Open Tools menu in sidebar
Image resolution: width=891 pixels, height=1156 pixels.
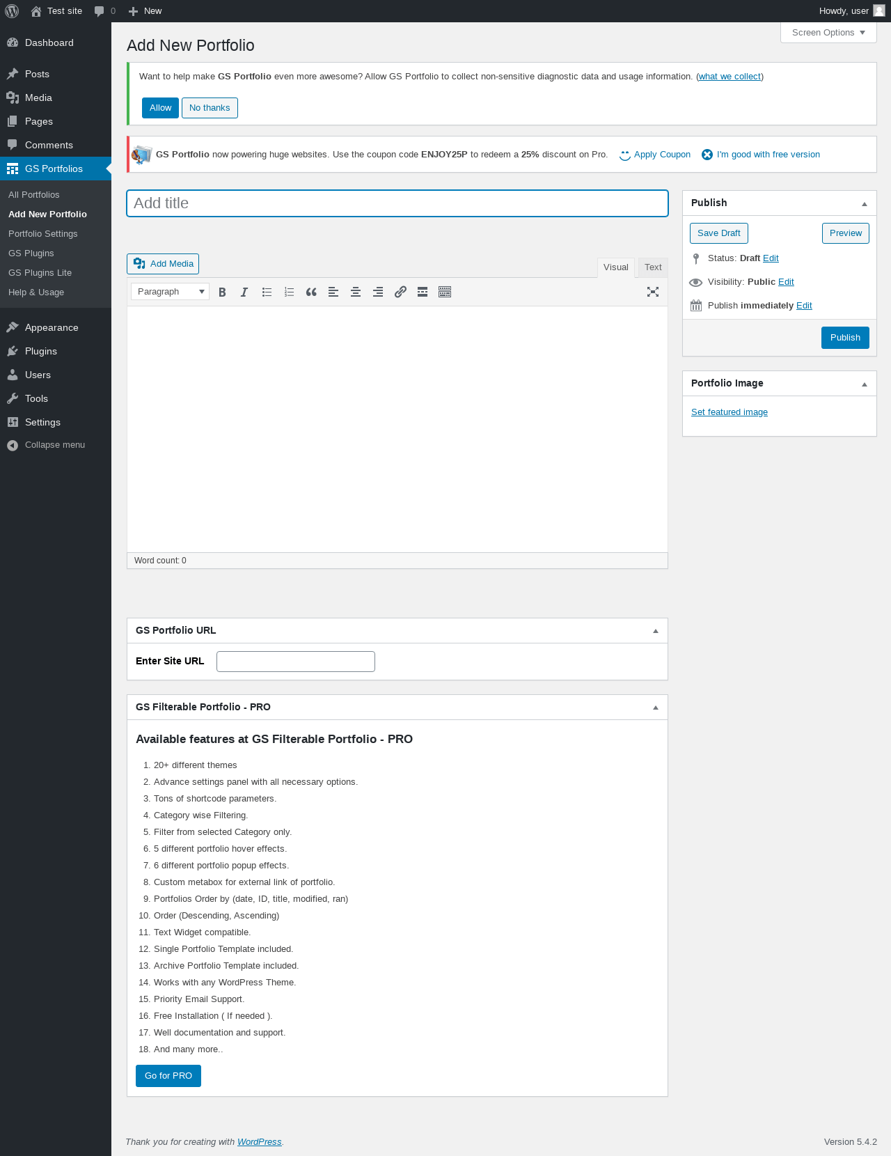tap(56, 398)
